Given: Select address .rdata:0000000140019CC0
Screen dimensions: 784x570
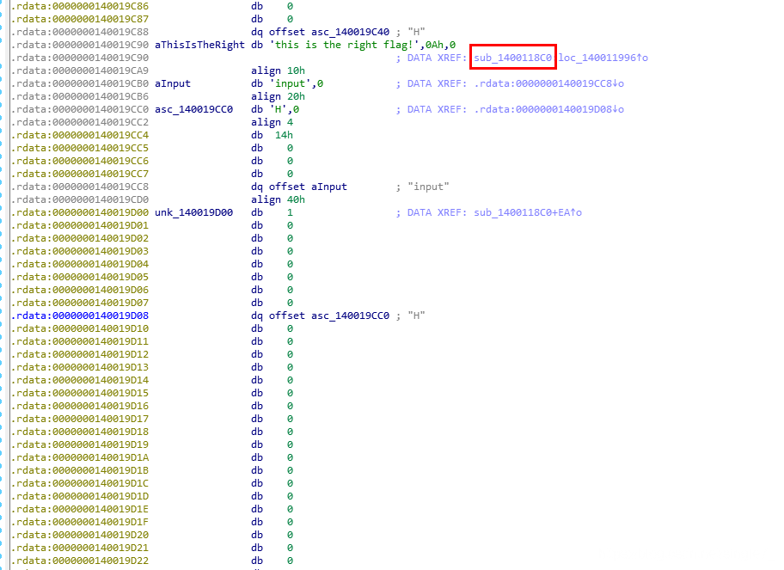Looking at the screenshot, I should (x=80, y=109).
